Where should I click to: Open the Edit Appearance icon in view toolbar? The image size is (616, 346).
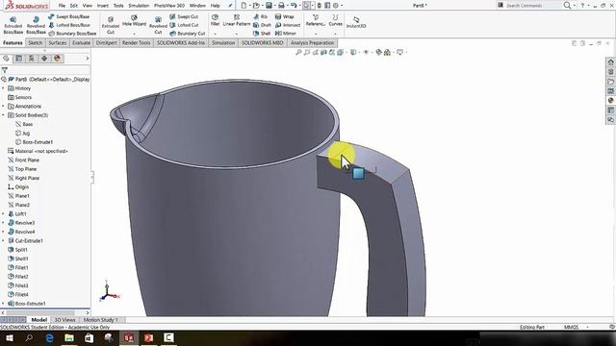378,52
